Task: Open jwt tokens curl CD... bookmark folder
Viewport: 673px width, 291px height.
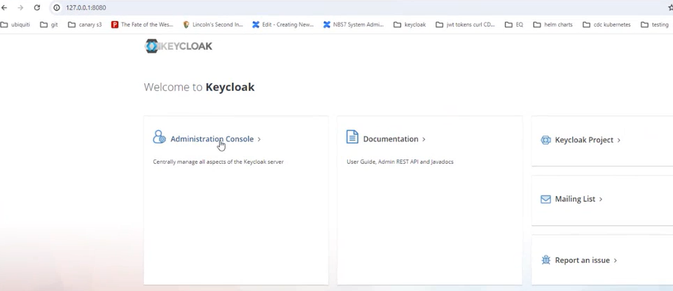Action: (x=465, y=25)
